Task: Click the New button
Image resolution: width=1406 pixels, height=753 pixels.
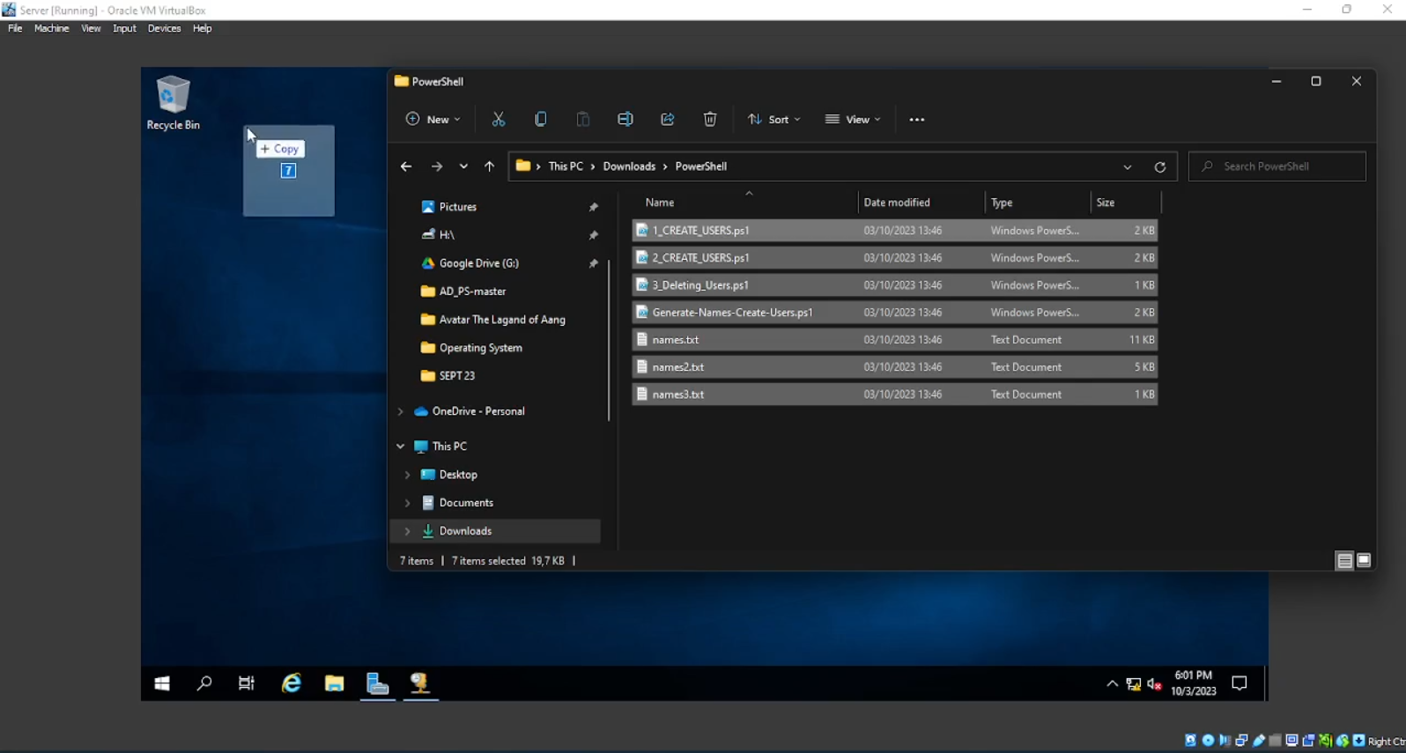Action: pyautogui.click(x=433, y=120)
